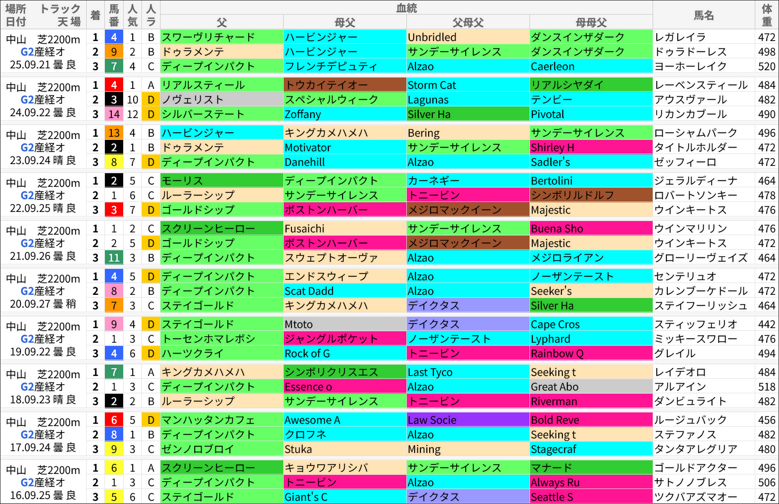Click the 母父 column header

click(345, 22)
